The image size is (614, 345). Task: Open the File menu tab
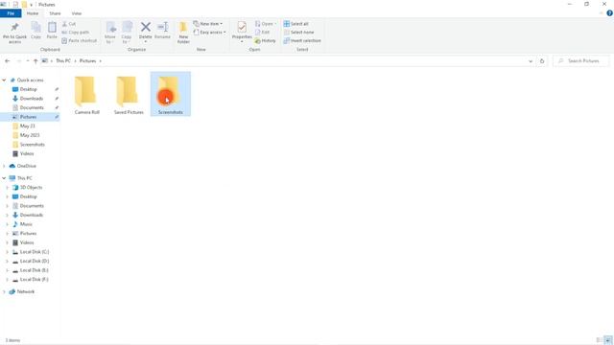pos(11,13)
